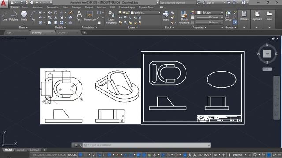Viewport: 282px width, 158px height.
Task: Toggle MODEL space button in status bar
Action: (x=72, y=155)
